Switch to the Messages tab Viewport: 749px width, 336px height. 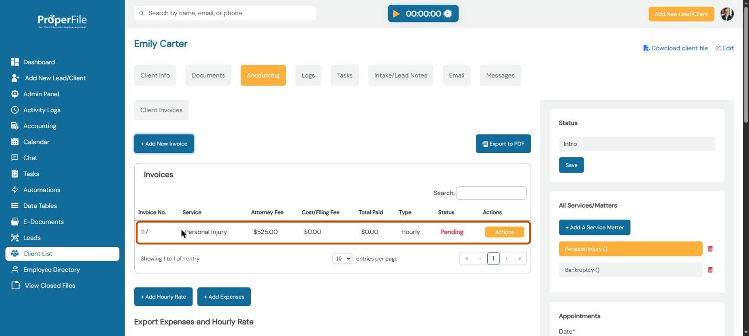pos(500,75)
